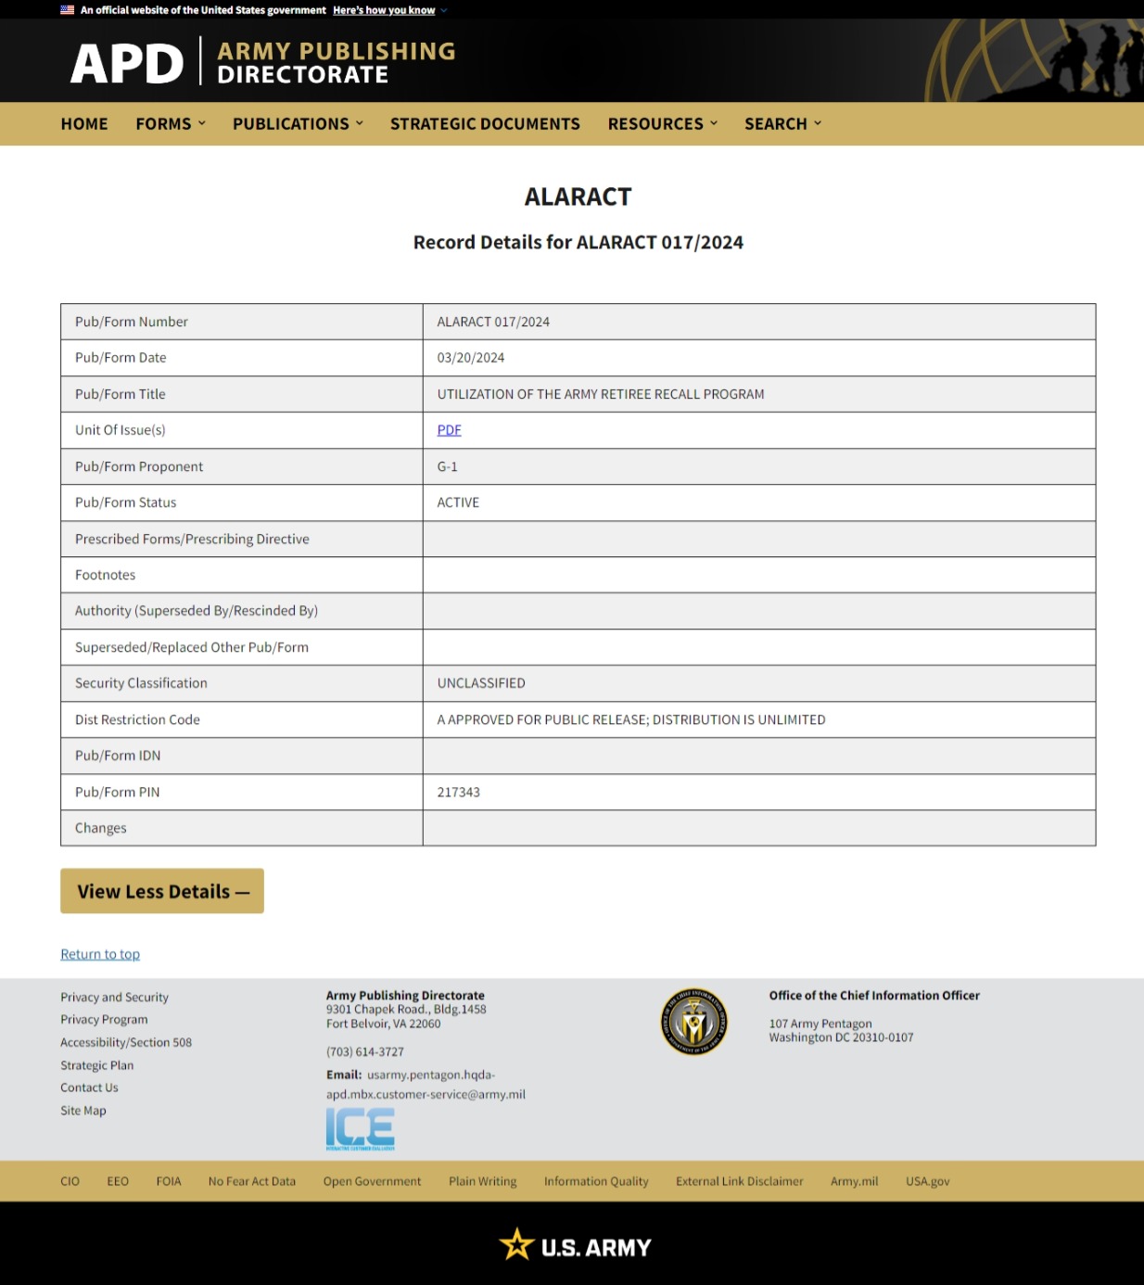Open the EEO link in bottom bar

click(118, 1181)
